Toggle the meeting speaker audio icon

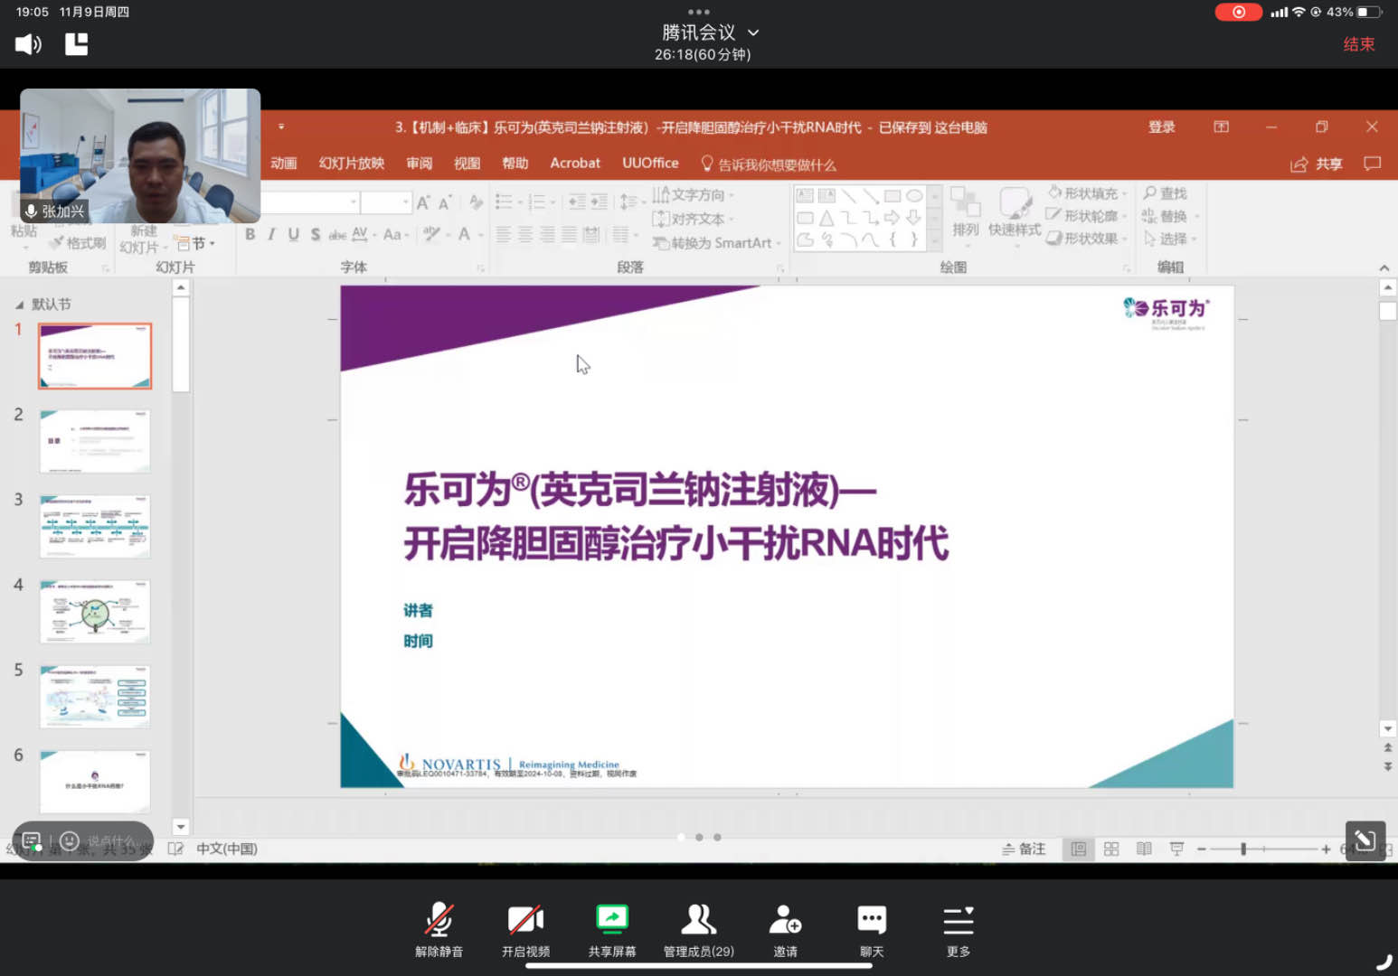[28, 44]
